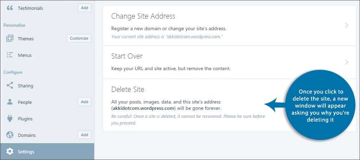
Task: Expand Change Site Address chevron
Action: click(x=347, y=26)
